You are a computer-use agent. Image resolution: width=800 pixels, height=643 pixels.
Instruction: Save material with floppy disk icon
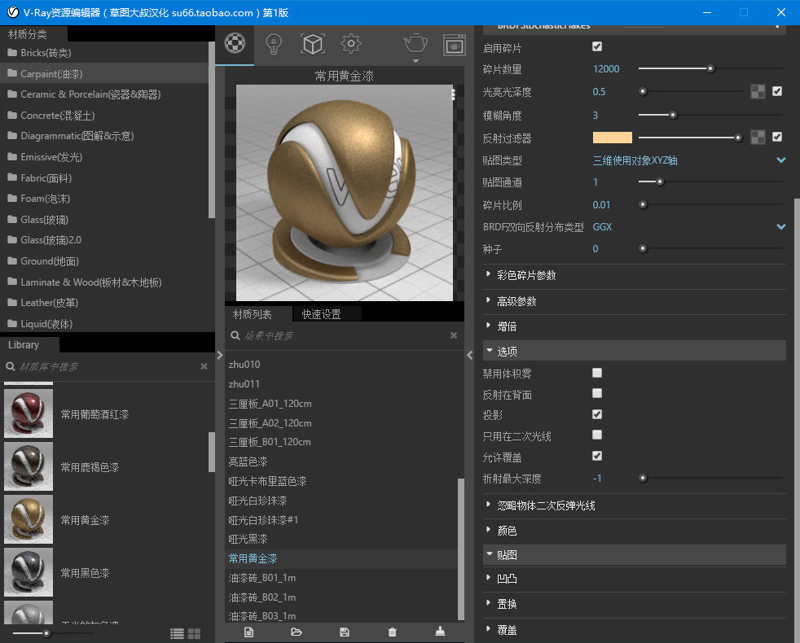345,632
